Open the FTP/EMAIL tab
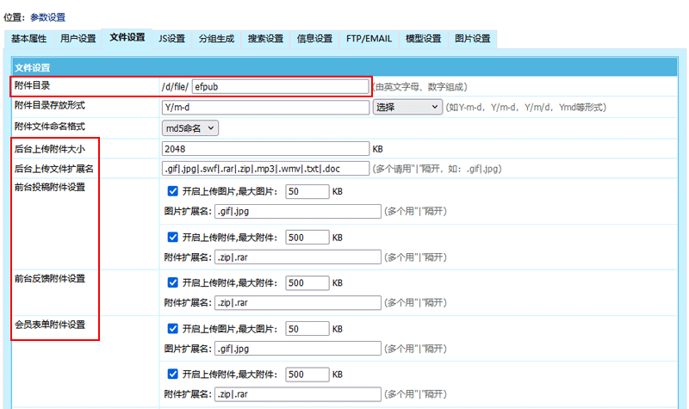Viewport: 689px width, 409px height. tap(369, 39)
